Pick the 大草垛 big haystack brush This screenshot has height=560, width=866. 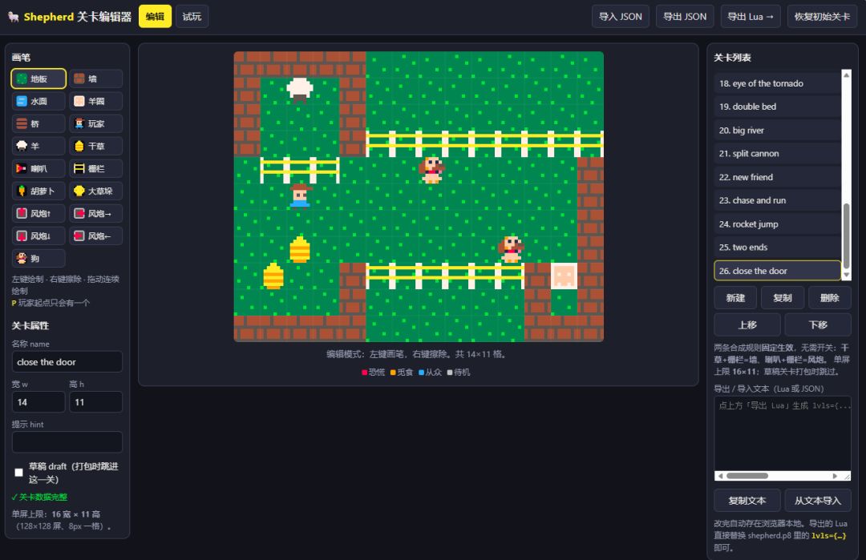tap(96, 191)
